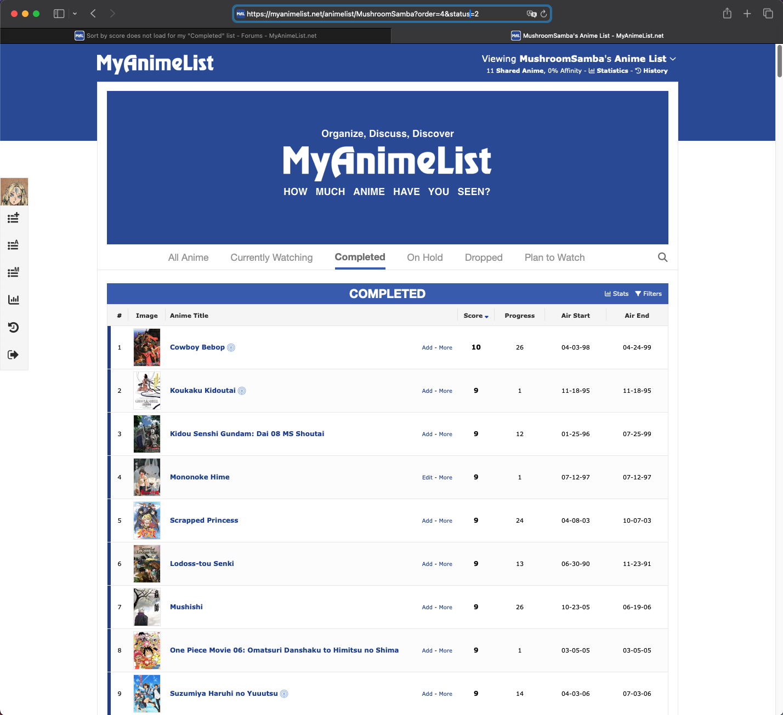Switch to the forum post browser tab
The image size is (783, 715).
pyautogui.click(x=196, y=36)
